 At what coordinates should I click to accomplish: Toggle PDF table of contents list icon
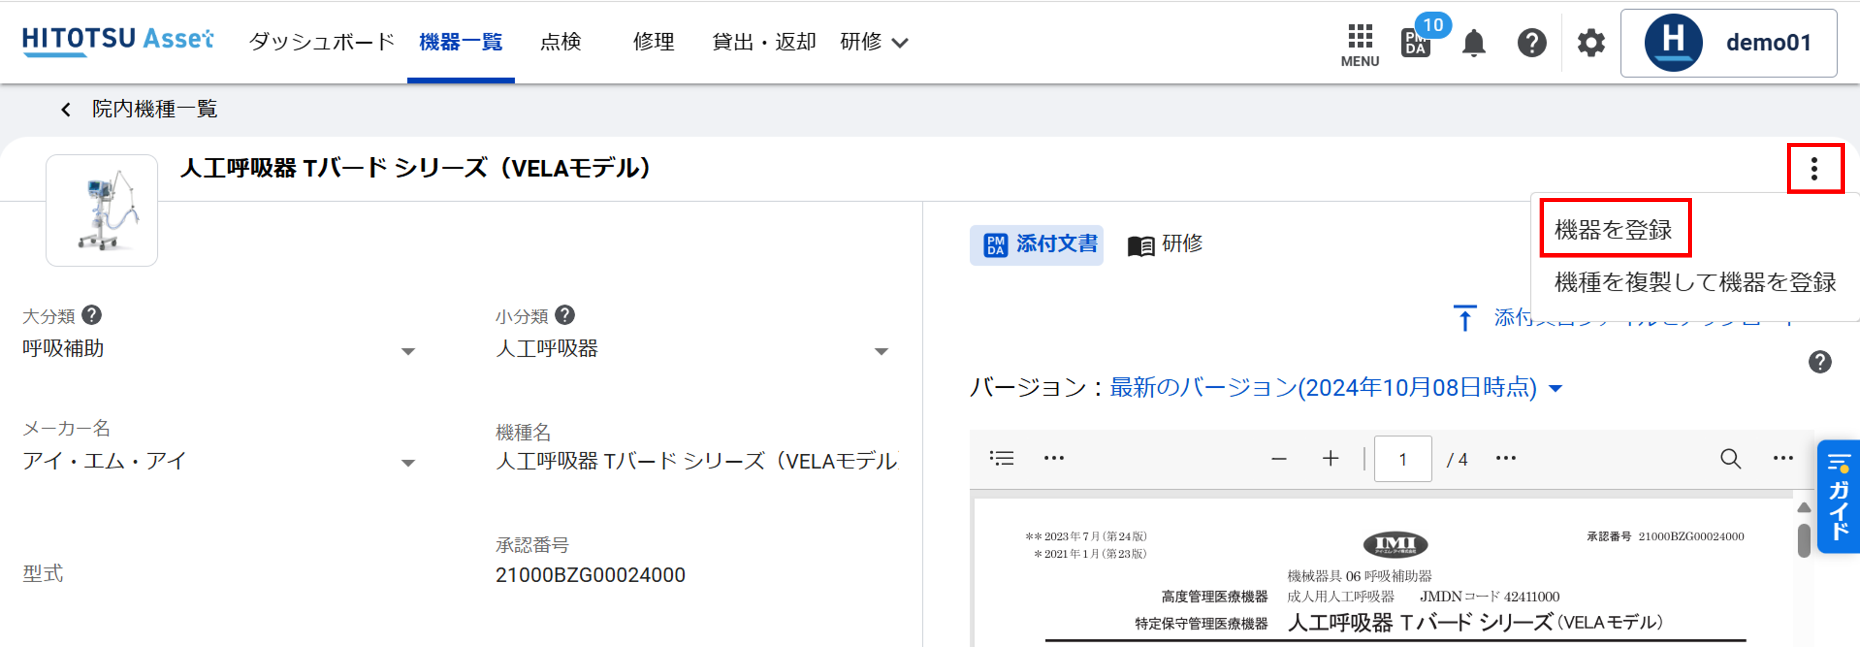pyautogui.click(x=1001, y=458)
